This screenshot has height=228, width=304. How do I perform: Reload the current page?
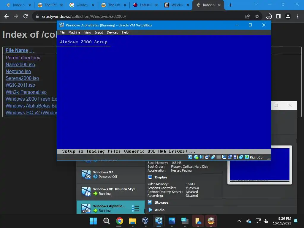[x=26, y=17]
